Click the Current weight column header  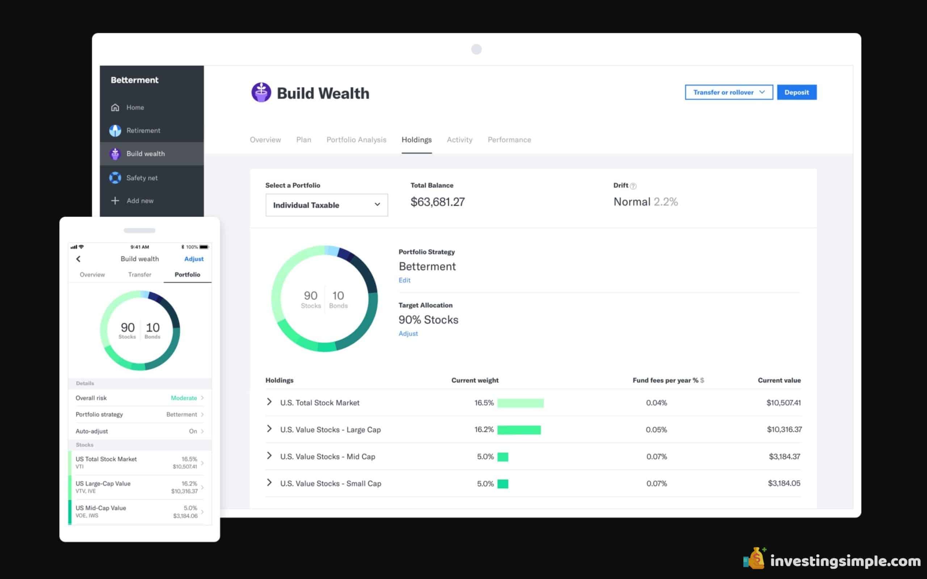475,380
